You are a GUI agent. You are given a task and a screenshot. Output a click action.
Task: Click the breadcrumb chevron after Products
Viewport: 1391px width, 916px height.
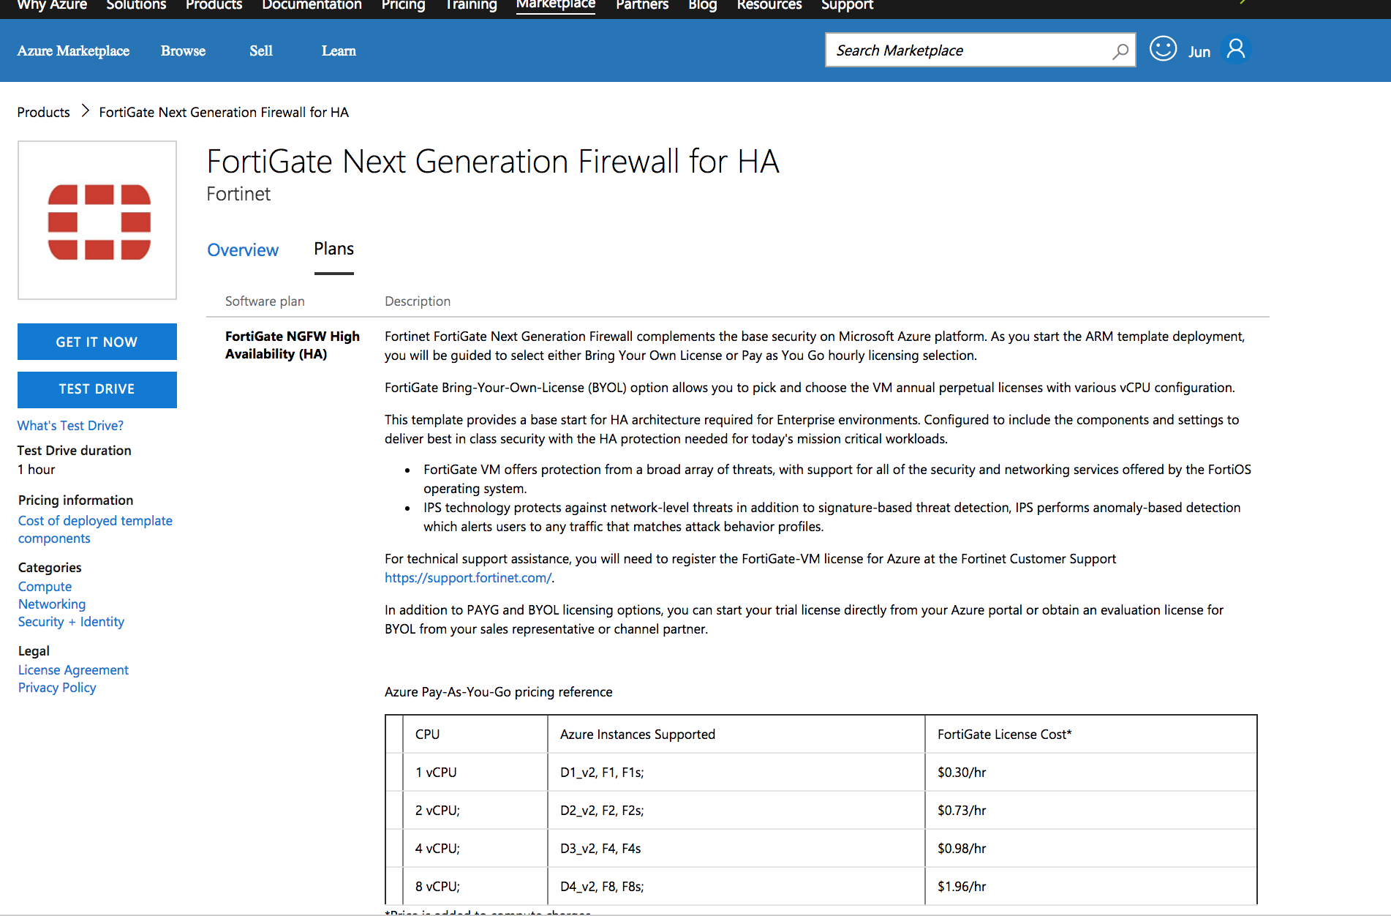pos(85,111)
